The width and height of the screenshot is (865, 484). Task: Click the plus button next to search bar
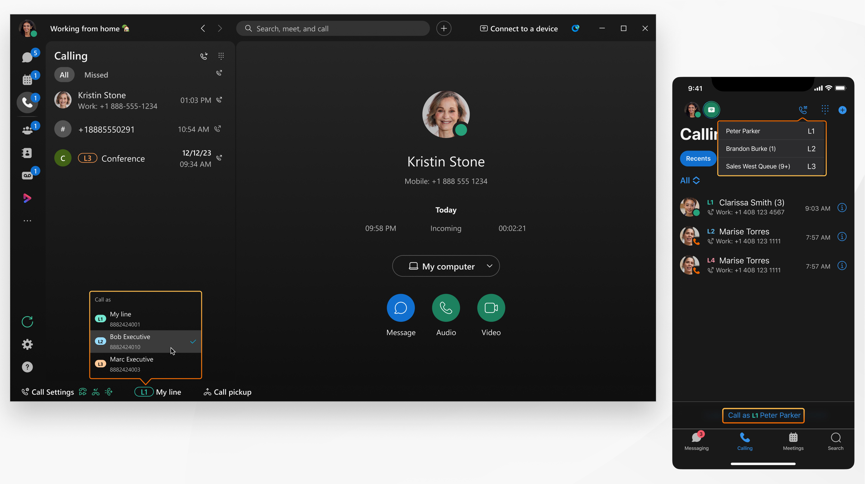pyautogui.click(x=444, y=28)
